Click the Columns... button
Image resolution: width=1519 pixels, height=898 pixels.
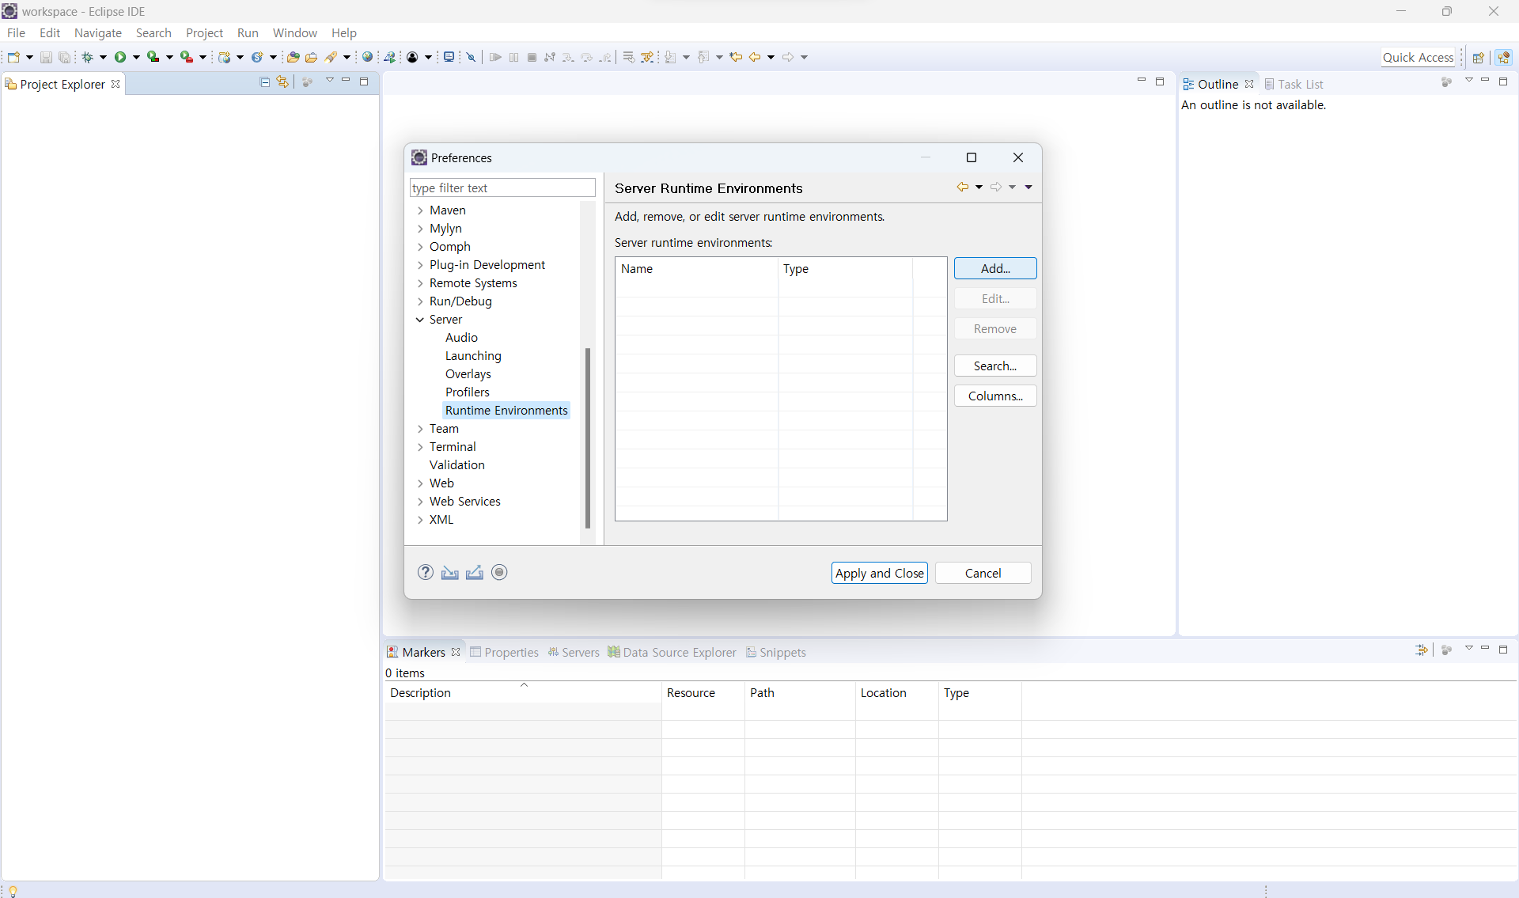(x=995, y=396)
